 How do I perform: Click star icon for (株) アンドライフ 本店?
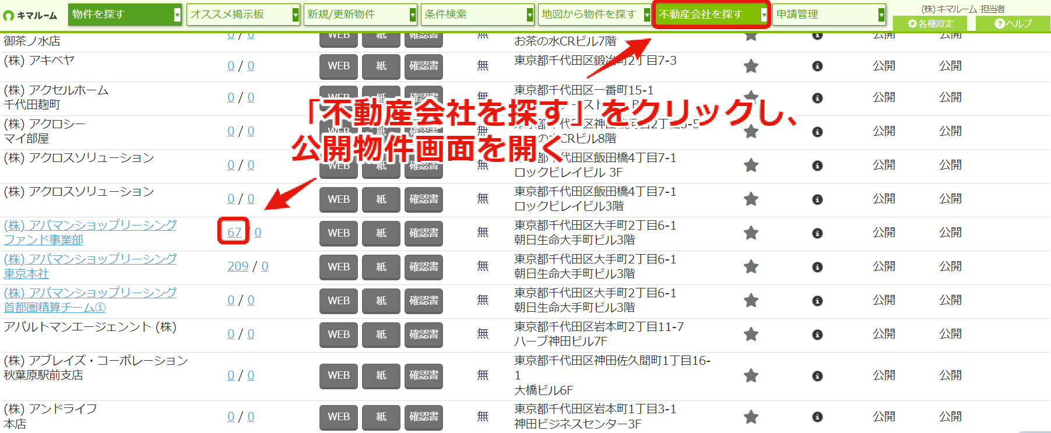pos(751,417)
